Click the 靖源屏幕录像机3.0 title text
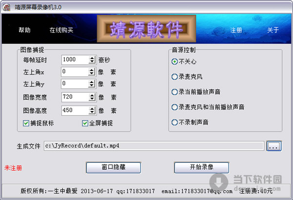 [38, 7]
